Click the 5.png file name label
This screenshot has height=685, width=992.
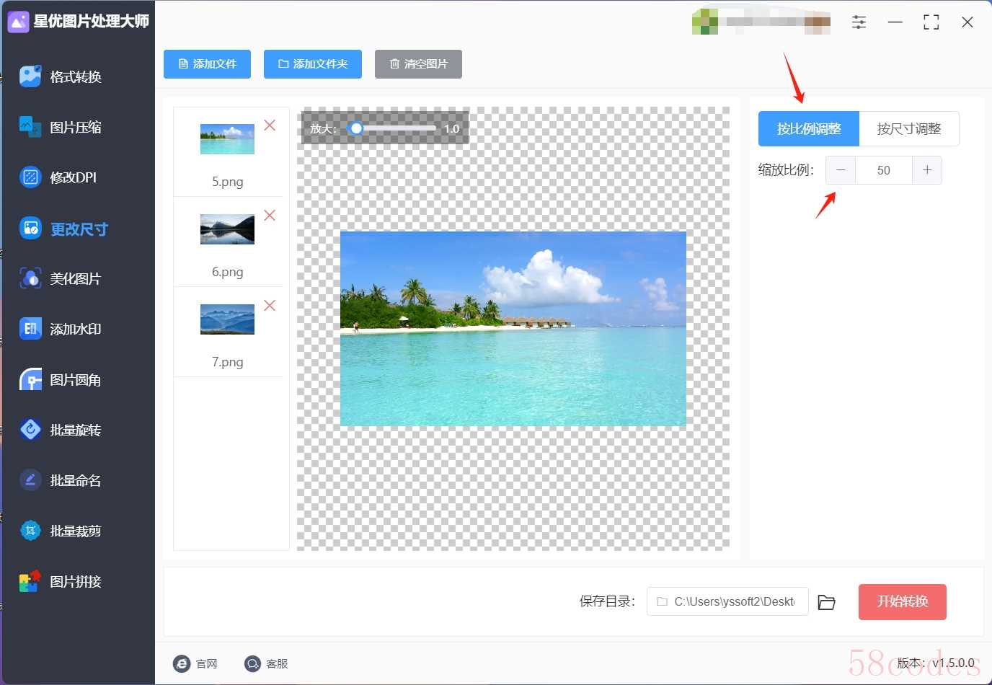click(x=228, y=182)
